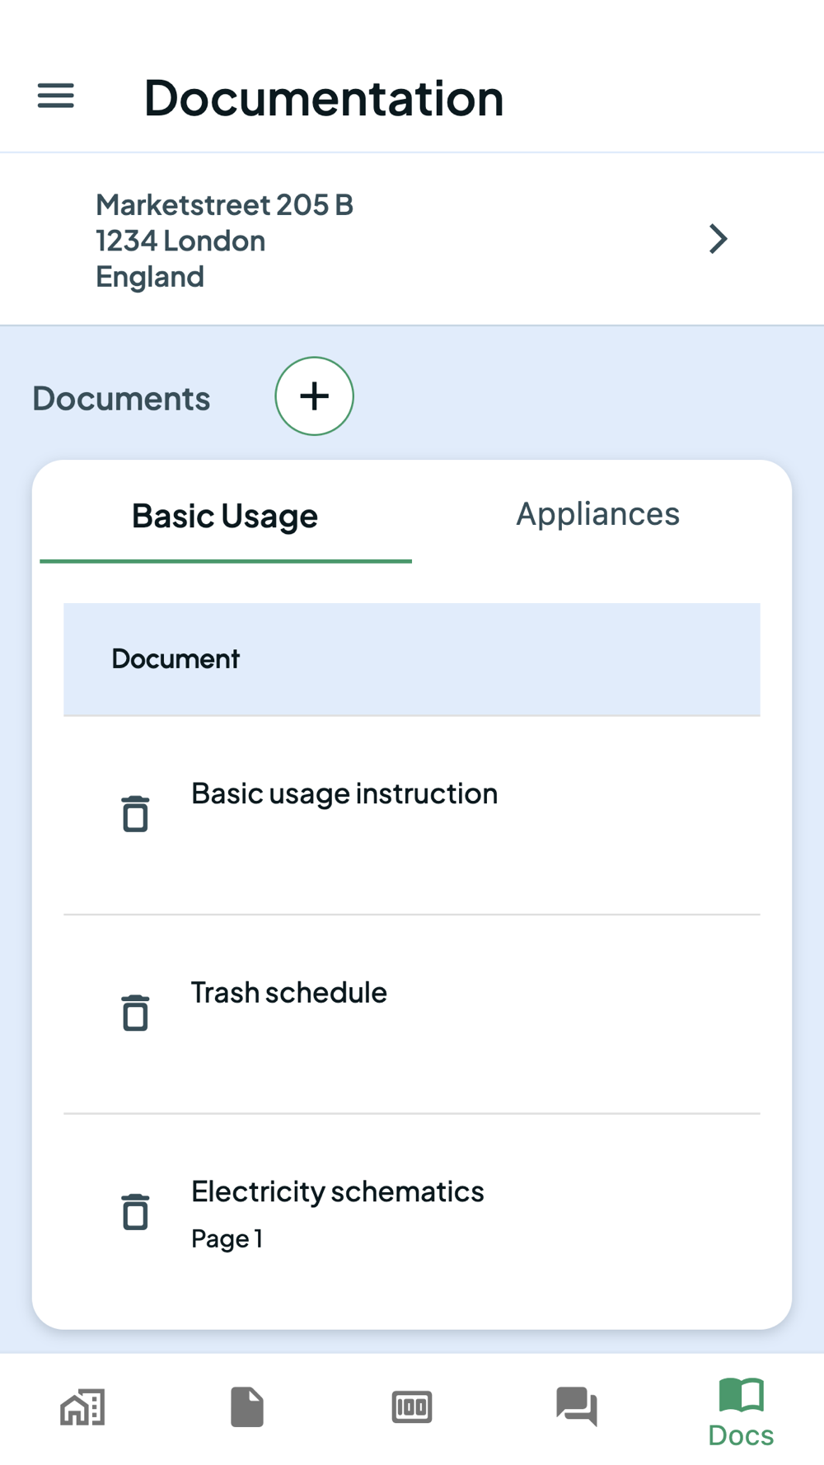Delete the Trash schedule document
The width and height of the screenshot is (824, 1465).
(x=136, y=1013)
